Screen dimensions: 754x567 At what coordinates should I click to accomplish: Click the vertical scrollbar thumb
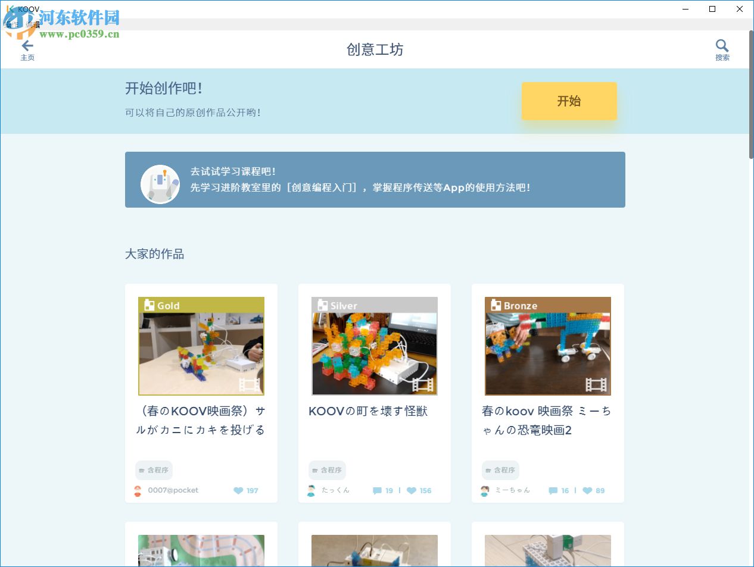click(751, 95)
